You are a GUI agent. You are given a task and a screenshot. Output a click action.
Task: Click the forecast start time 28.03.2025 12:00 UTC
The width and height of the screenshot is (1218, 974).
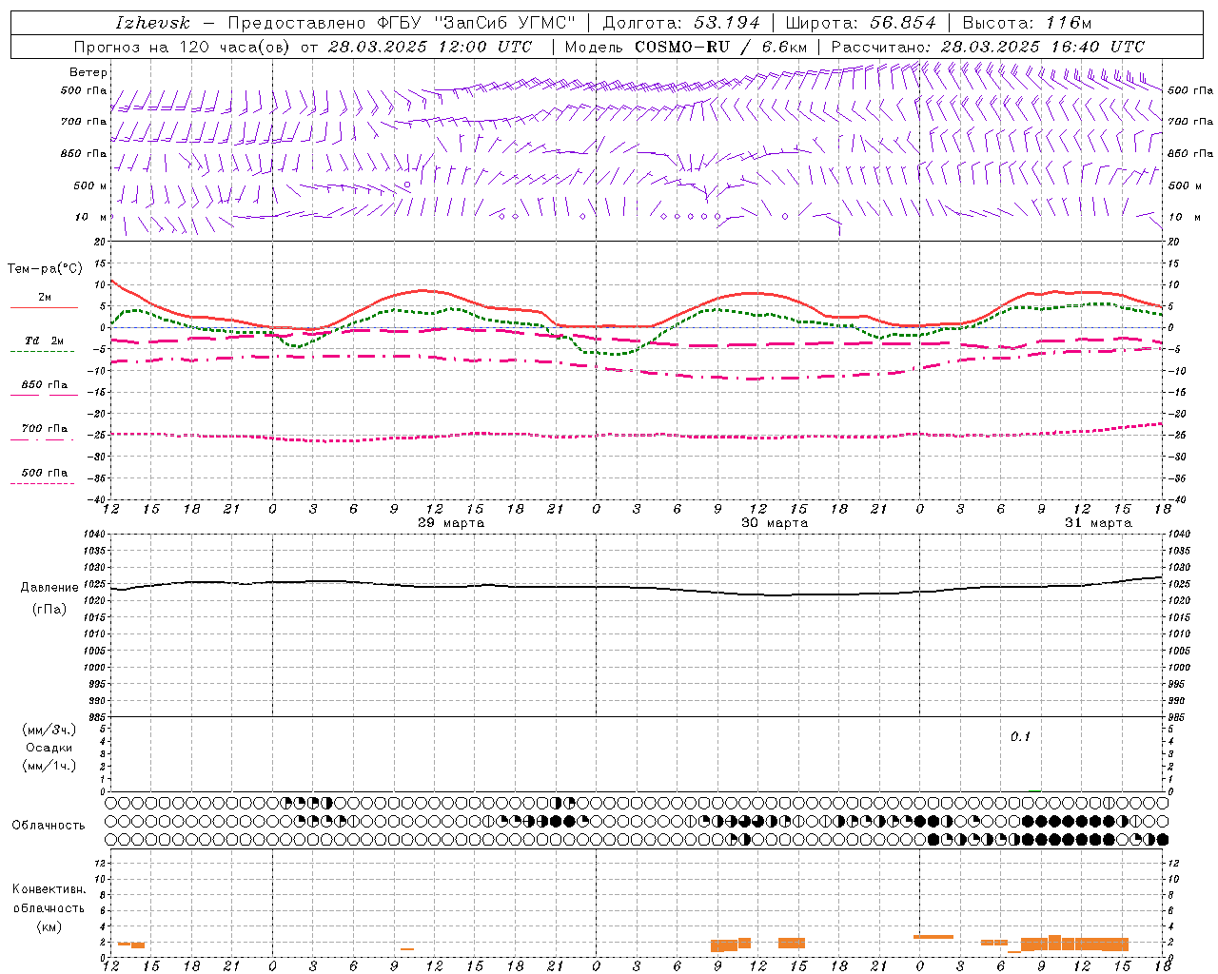[430, 47]
